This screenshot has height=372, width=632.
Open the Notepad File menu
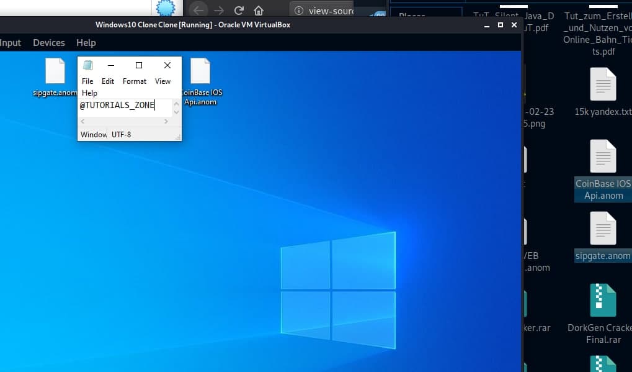pos(87,81)
